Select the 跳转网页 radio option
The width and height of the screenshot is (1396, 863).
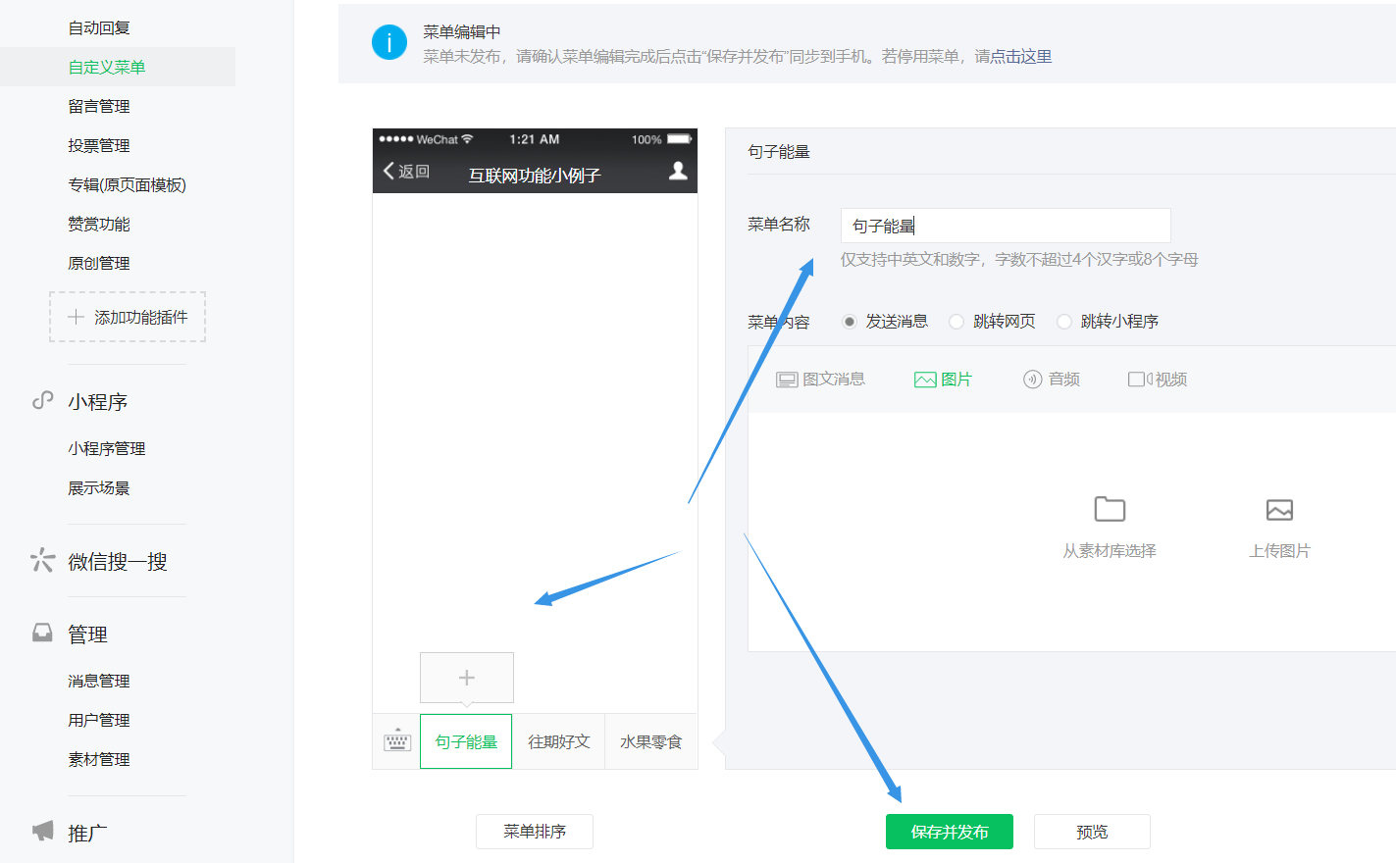[x=957, y=322]
